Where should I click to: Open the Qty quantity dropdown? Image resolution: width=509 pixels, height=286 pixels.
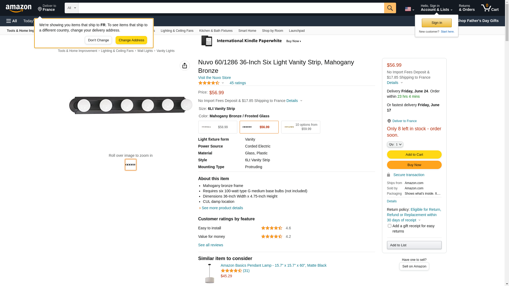(x=395, y=144)
